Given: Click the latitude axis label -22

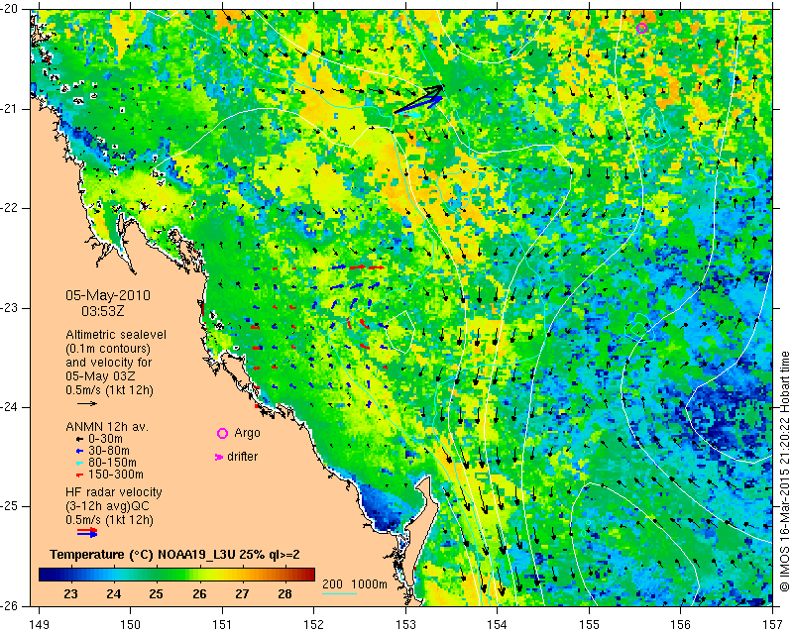Looking at the screenshot, I should [10, 208].
